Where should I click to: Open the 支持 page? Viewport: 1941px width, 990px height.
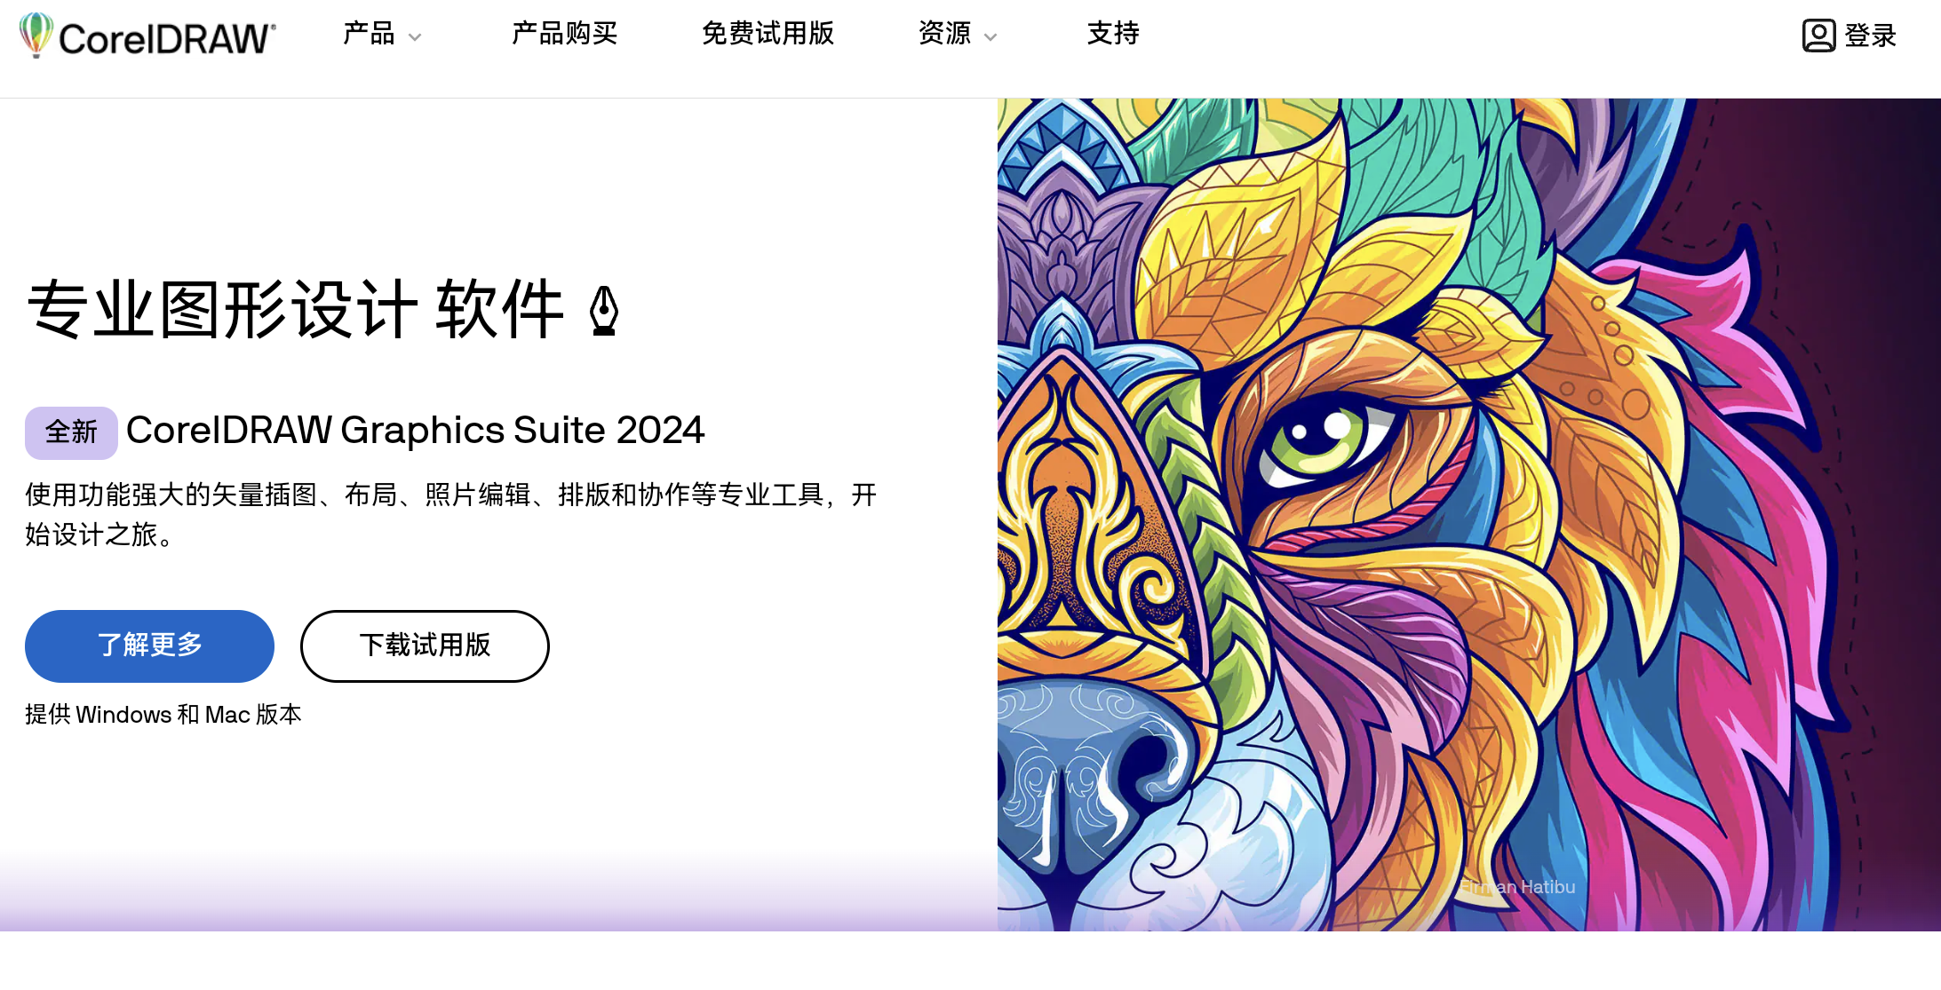coord(1113,34)
